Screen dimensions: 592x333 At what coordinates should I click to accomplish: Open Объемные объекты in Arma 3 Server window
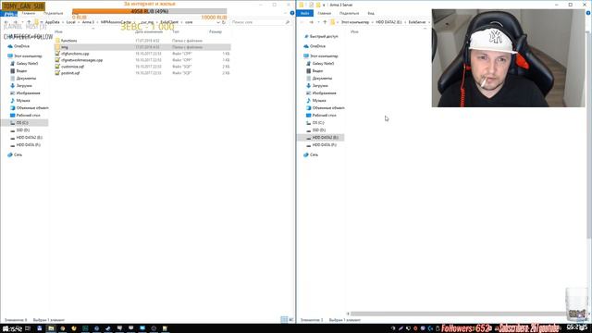pyautogui.click(x=328, y=108)
